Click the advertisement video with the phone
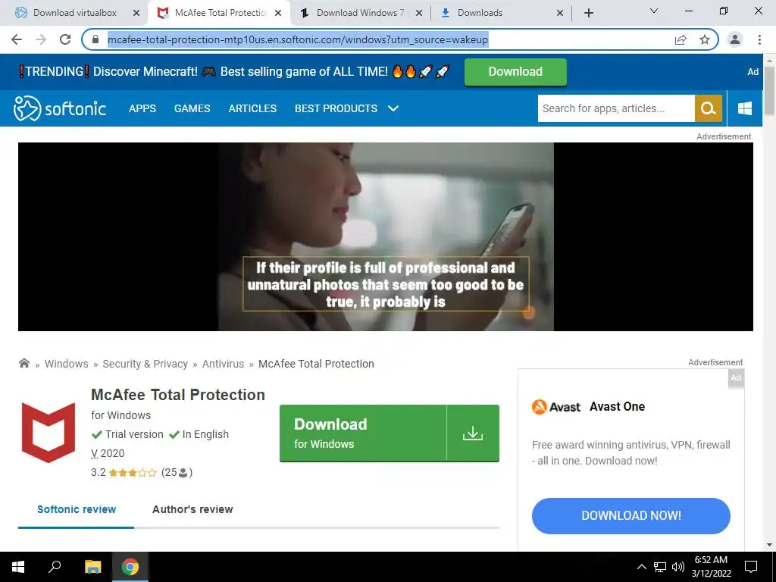Screen dimensions: 776x582 [x=386, y=236]
